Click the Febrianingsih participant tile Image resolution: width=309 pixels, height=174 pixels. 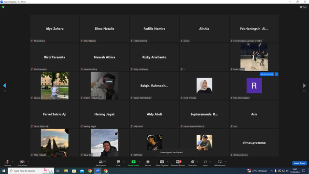coord(254,29)
